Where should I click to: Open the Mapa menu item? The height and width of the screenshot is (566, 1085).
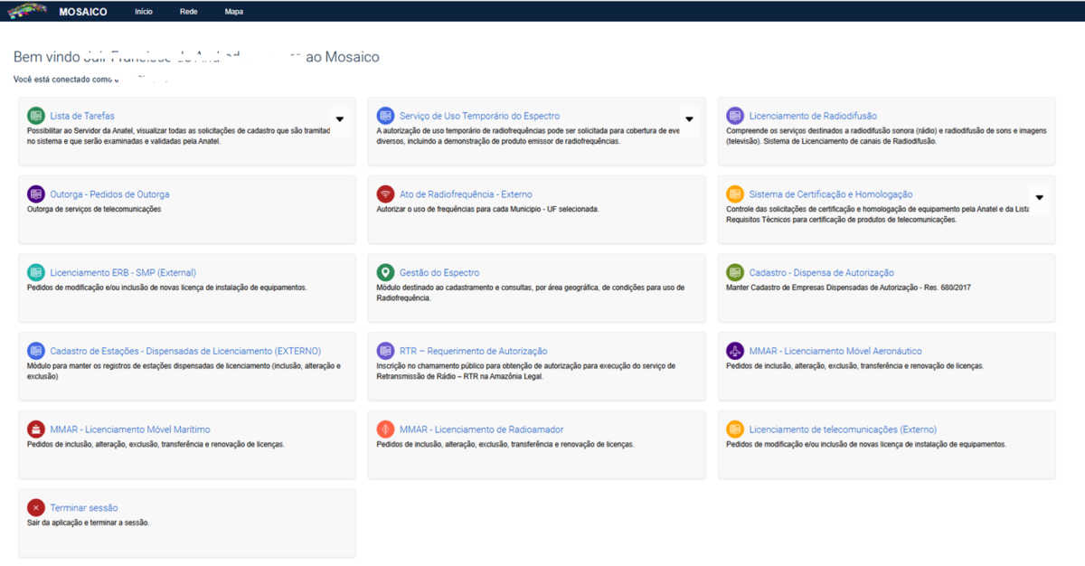[234, 12]
